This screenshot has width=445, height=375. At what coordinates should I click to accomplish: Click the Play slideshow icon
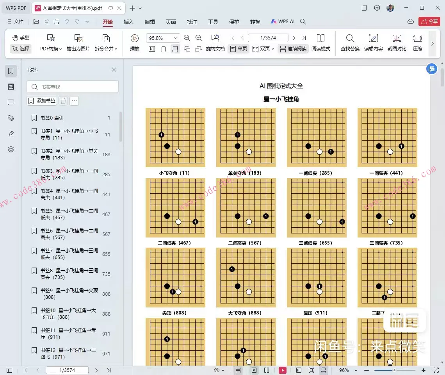pyautogui.click(x=135, y=38)
